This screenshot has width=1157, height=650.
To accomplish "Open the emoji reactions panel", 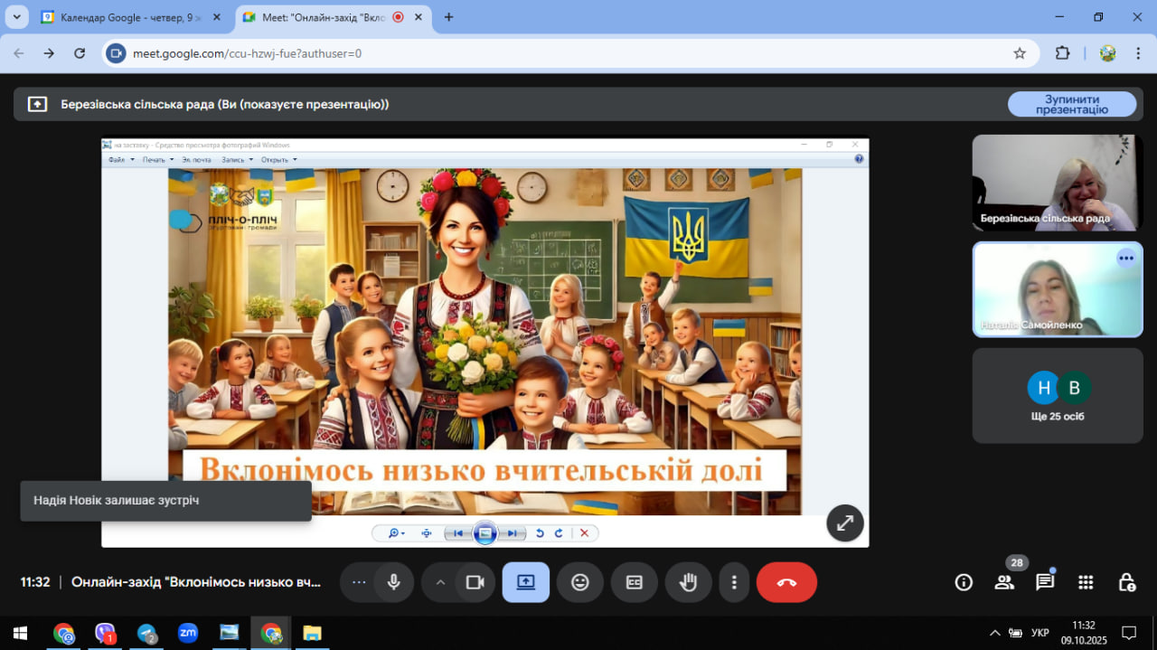I will point(579,582).
